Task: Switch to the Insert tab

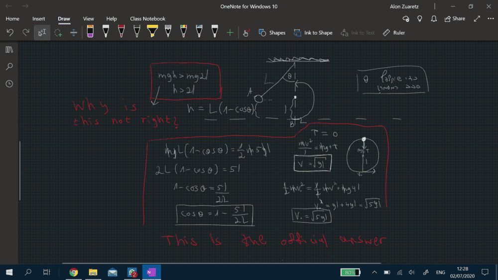Action: pos(39,19)
